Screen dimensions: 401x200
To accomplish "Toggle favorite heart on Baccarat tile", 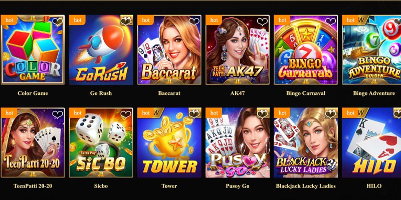I will [194, 22].
